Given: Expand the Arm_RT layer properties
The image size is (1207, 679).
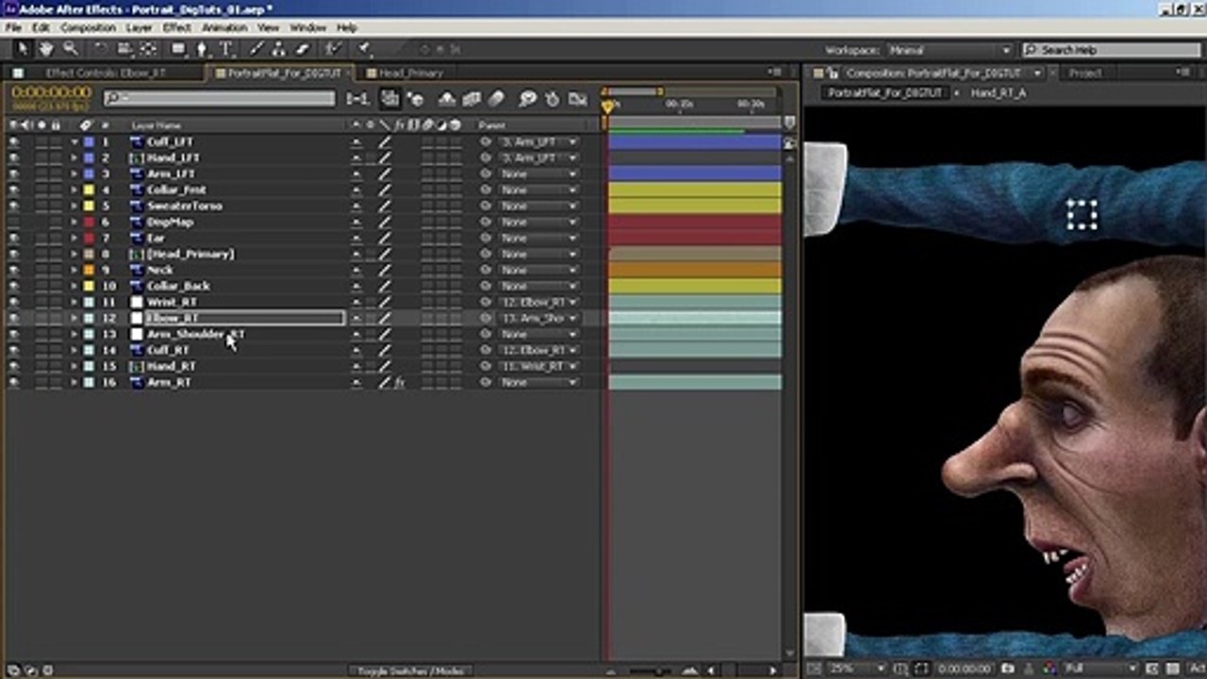Looking at the screenshot, I should point(74,382).
